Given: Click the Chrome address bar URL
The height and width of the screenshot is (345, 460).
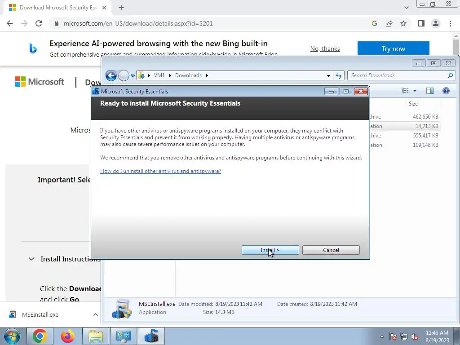Looking at the screenshot, I should (138, 23).
